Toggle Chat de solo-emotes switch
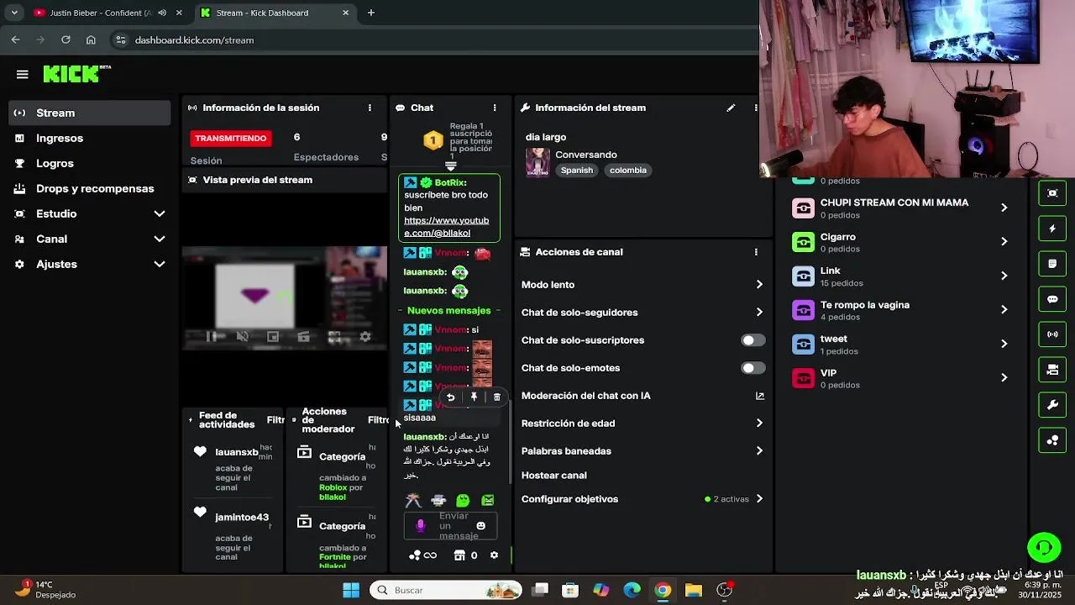This screenshot has height=605, width=1075. (x=752, y=368)
